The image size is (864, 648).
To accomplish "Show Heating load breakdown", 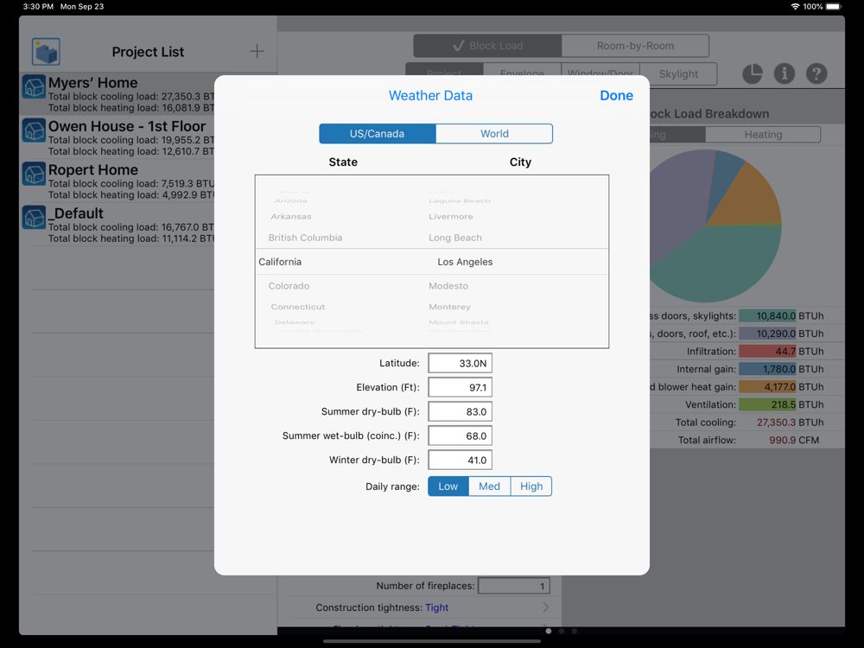I will [x=763, y=135].
